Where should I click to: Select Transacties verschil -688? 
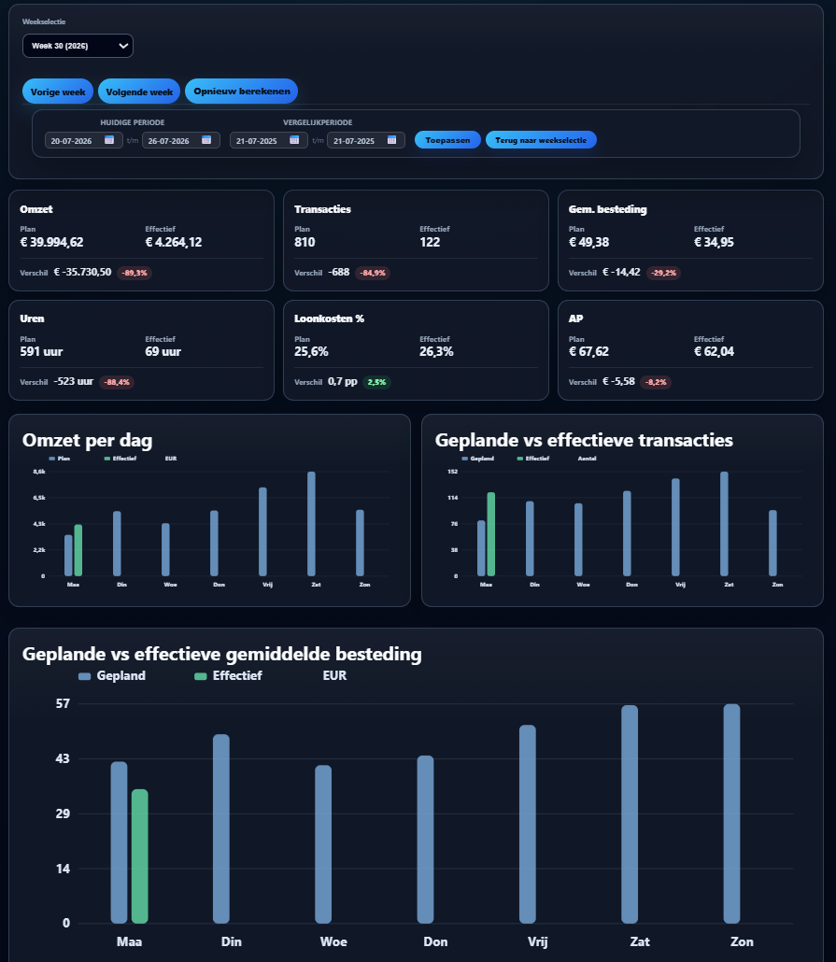point(338,272)
